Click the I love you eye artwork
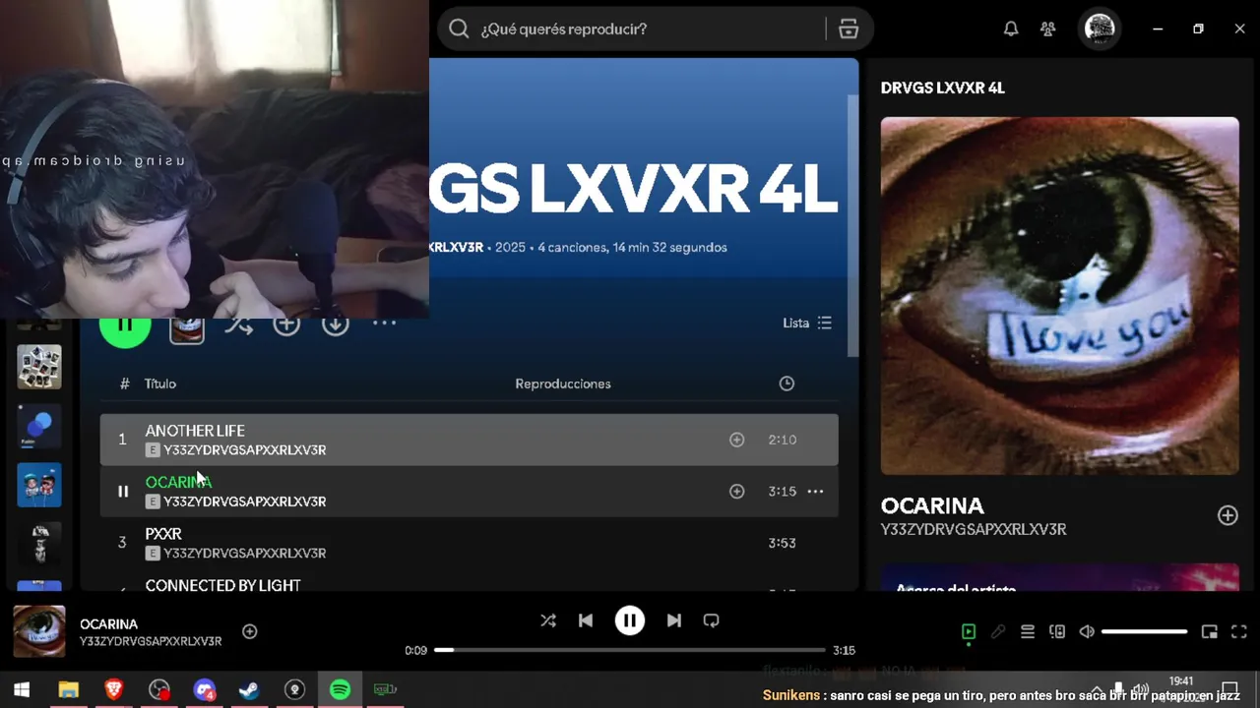1260x708 pixels. pos(1059,296)
